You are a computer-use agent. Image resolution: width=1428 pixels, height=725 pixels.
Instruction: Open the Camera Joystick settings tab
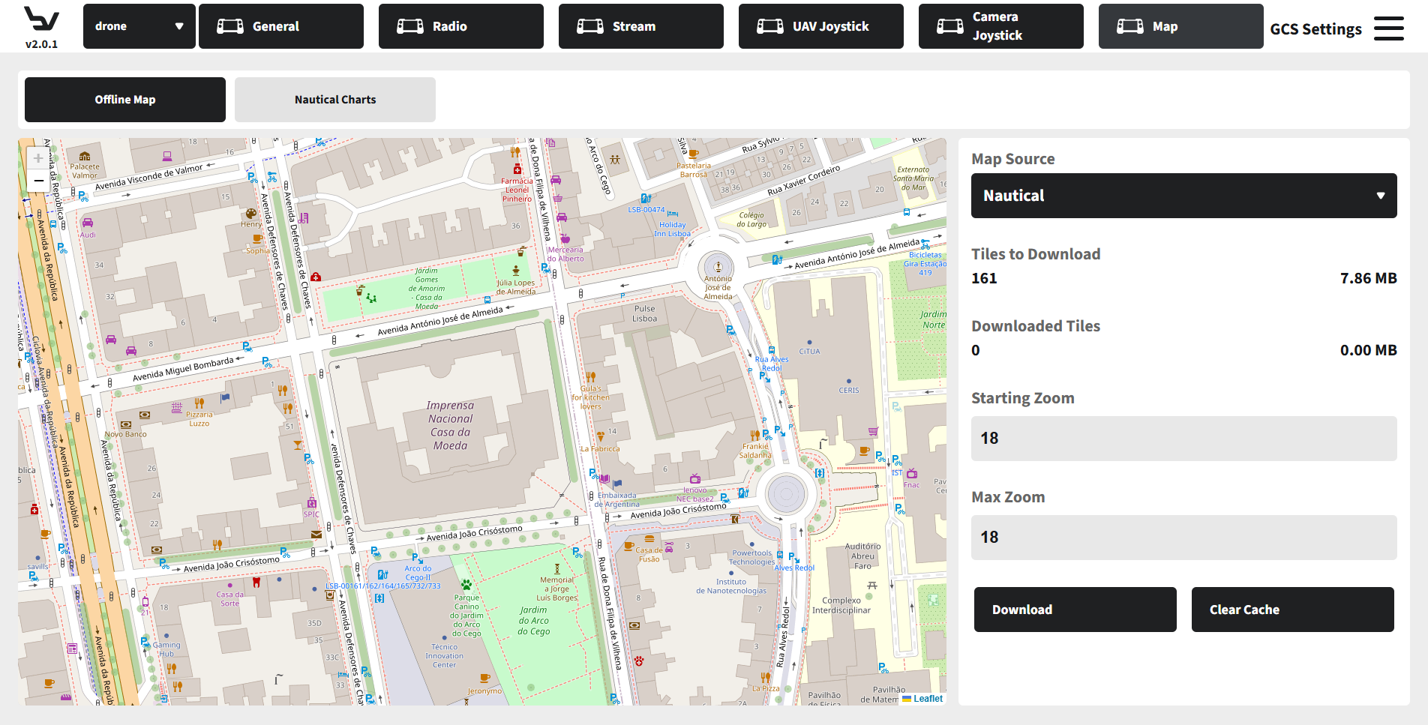pos(1001,26)
